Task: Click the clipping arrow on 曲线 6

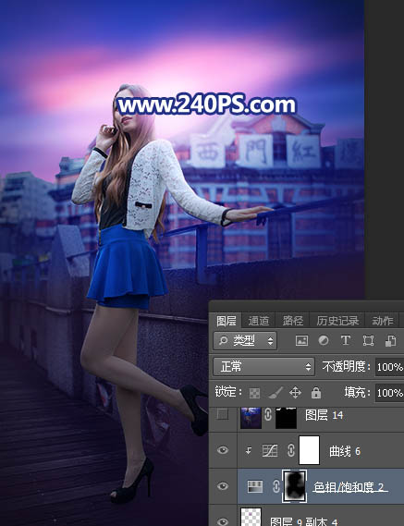Action: click(249, 451)
